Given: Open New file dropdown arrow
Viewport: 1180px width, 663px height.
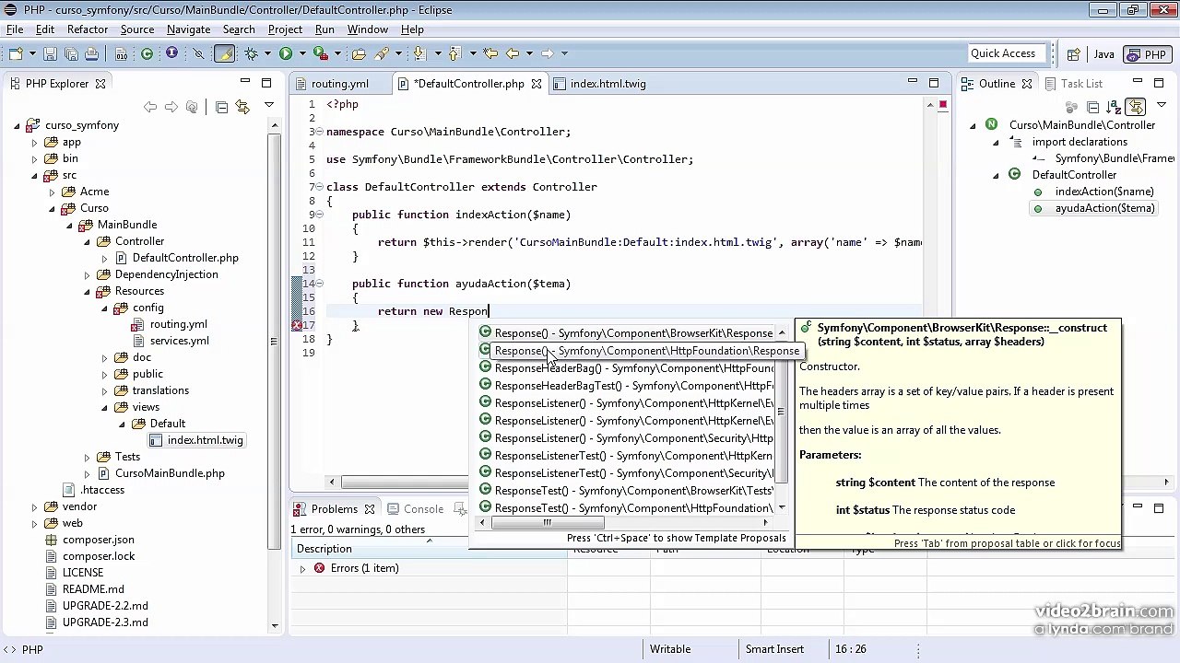Looking at the screenshot, I should click(30, 54).
